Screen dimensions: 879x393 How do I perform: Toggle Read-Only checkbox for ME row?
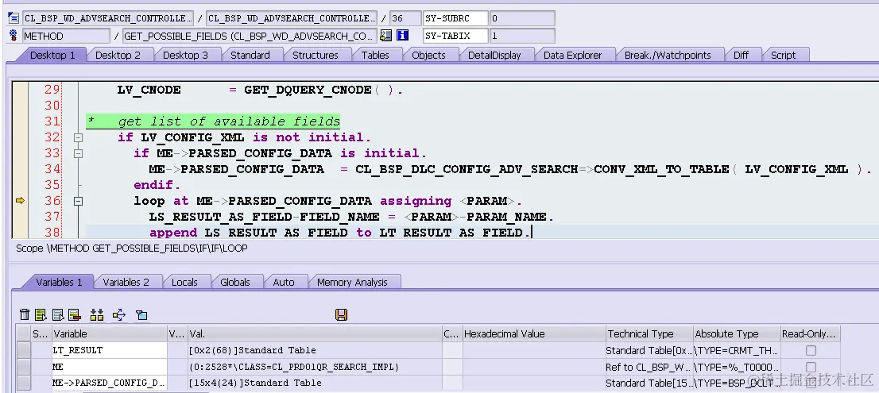[811, 367]
